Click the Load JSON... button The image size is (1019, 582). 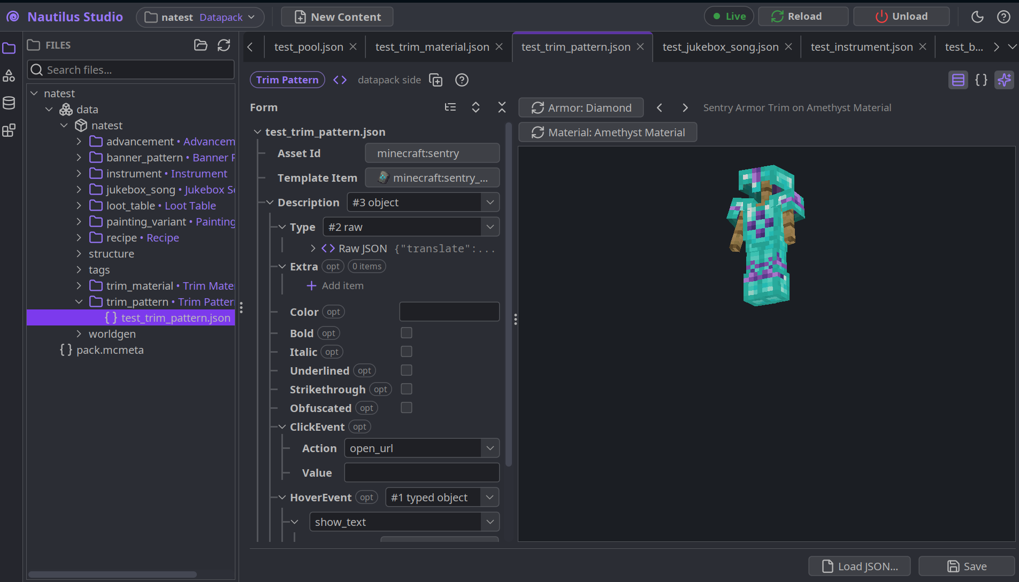pyautogui.click(x=860, y=567)
